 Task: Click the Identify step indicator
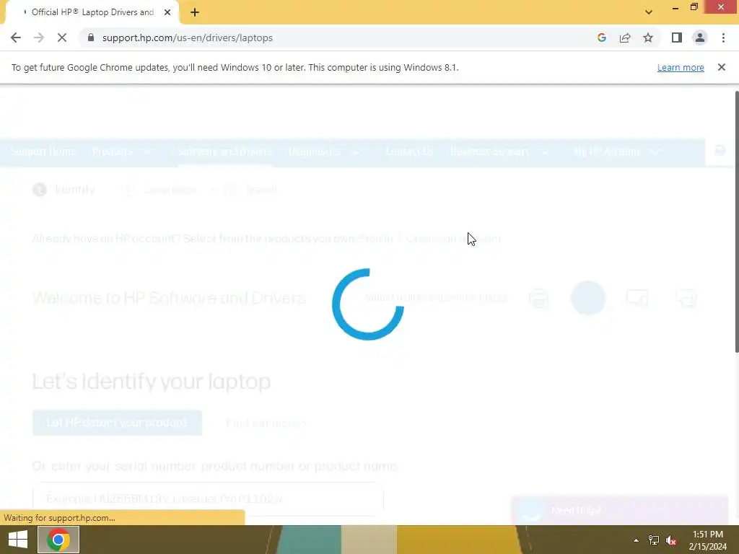pos(64,190)
